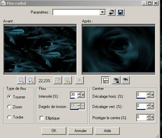Click the fit preview to window icon

tap(58, 80)
